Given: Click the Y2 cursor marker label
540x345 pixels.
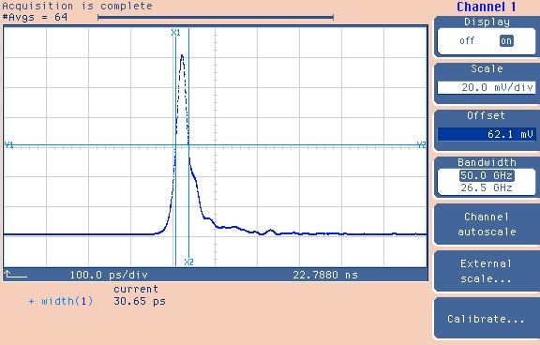Looking at the screenshot, I should (421, 145).
